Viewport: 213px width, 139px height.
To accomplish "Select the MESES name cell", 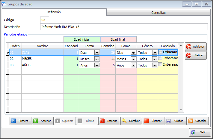I will click(42, 59).
